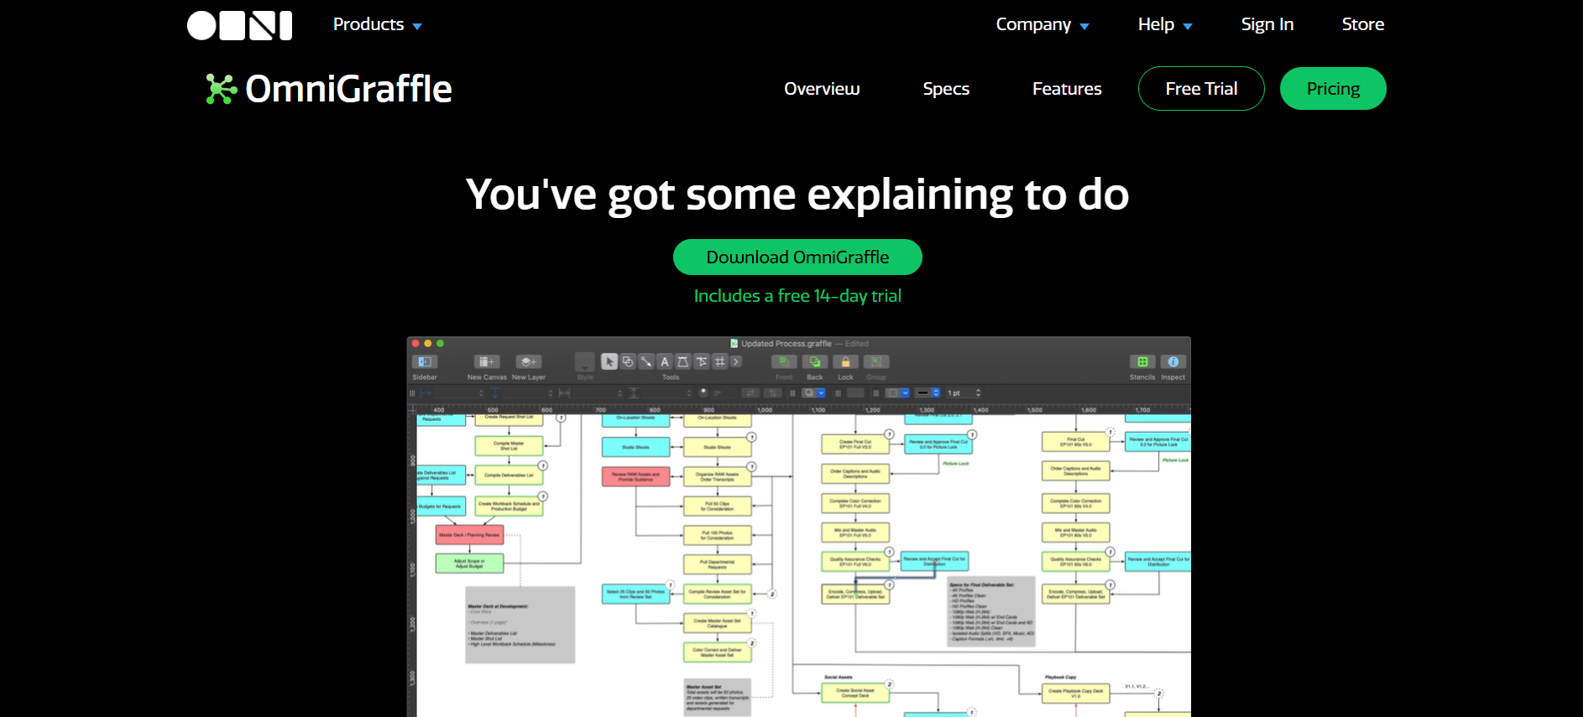Select the Shape tool in app toolbar
Viewport: 1583px width, 717px height.
(628, 361)
